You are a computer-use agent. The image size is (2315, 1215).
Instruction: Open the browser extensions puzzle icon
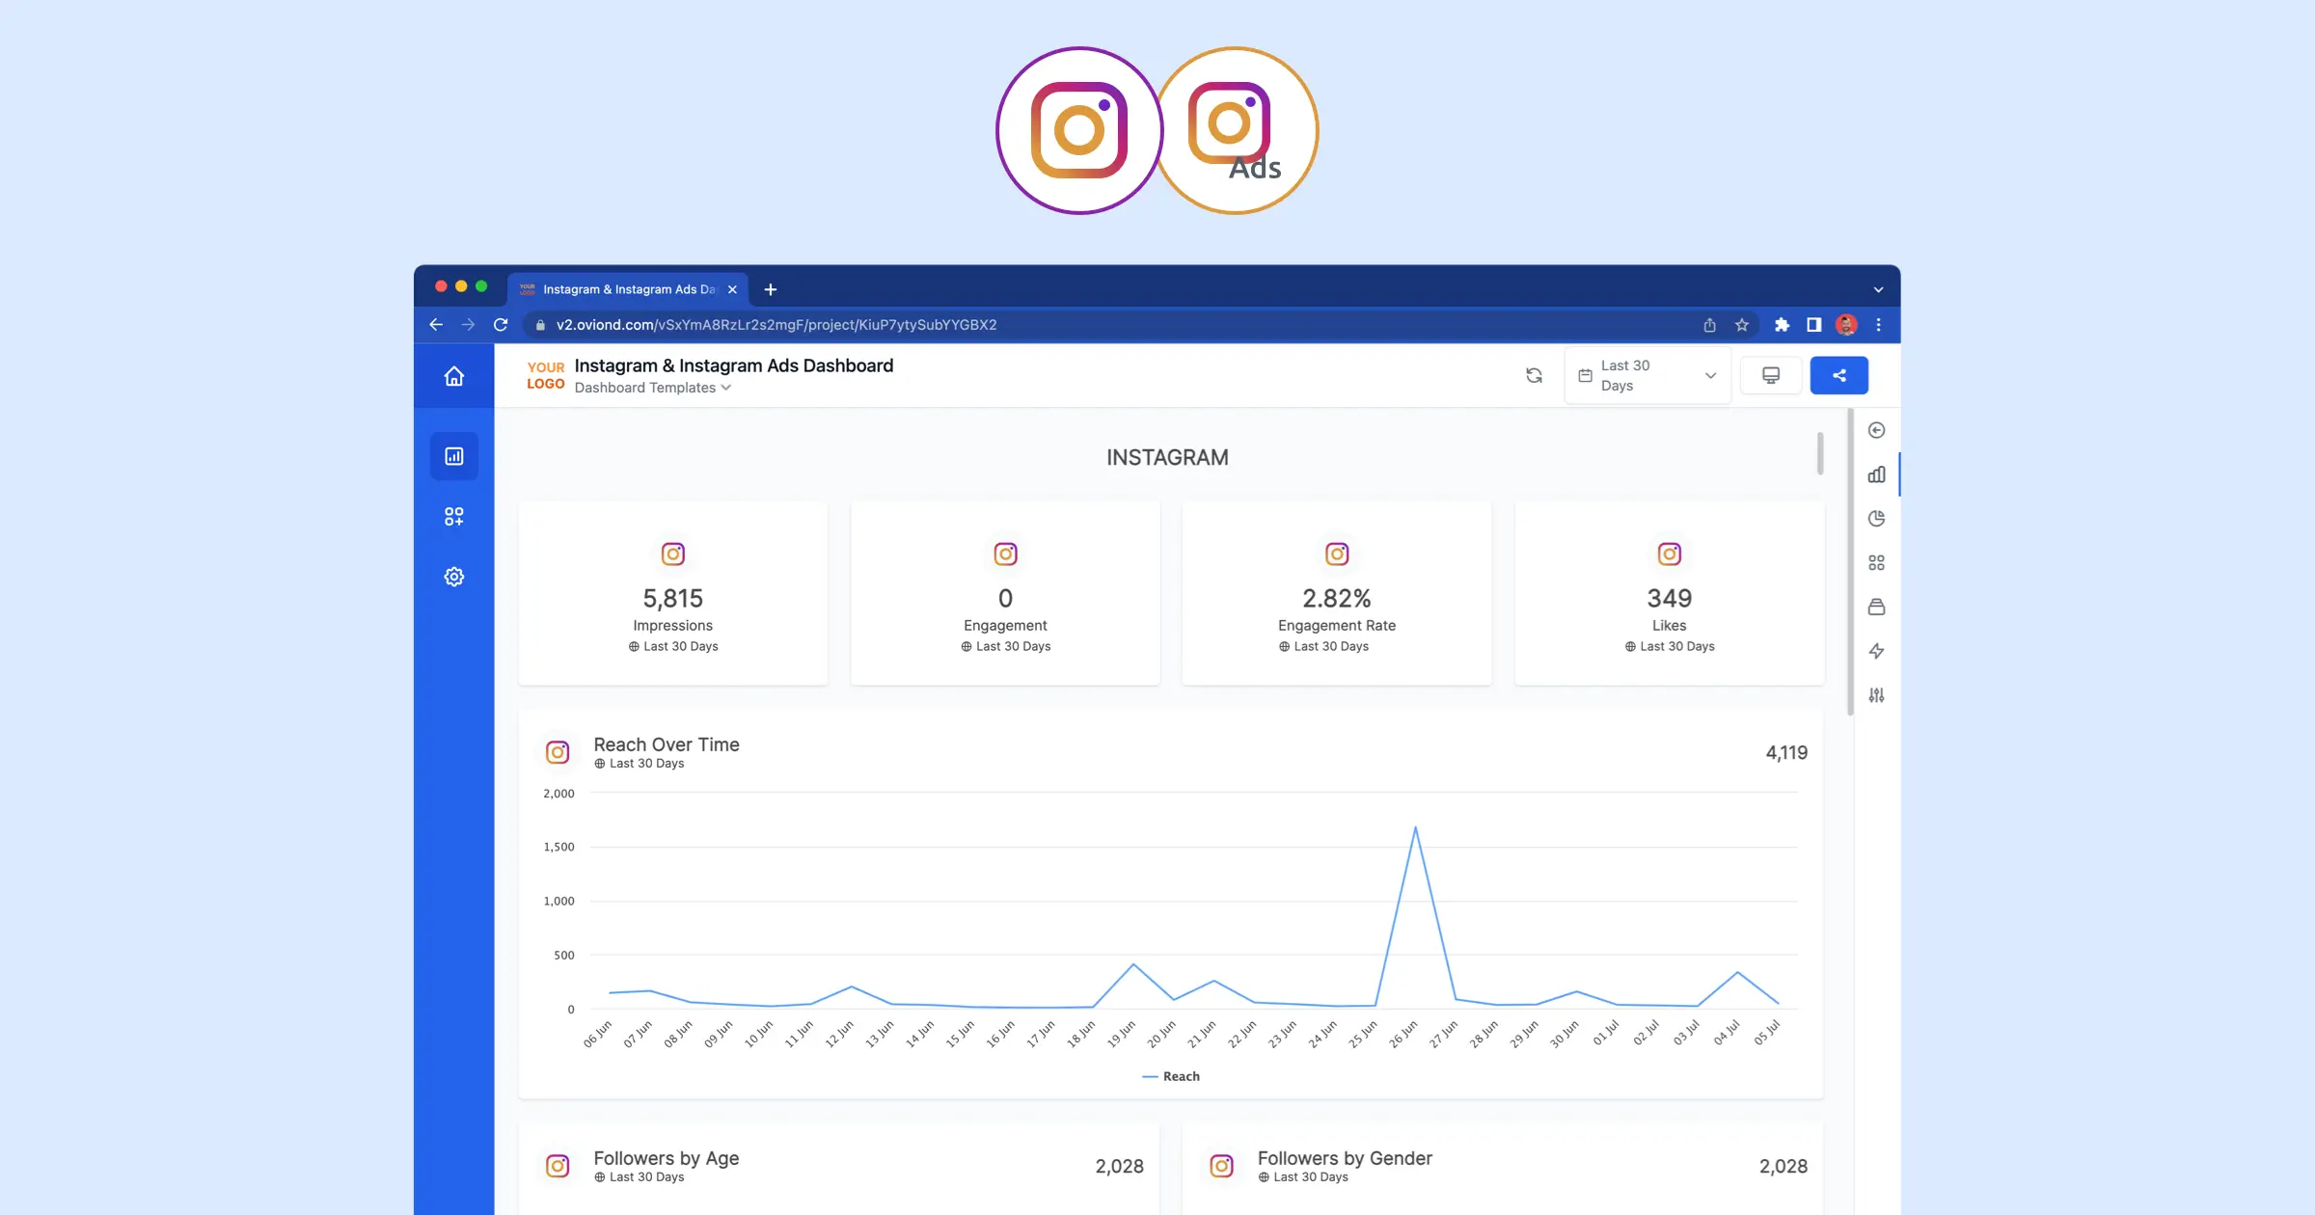pyautogui.click(x=1782, y=325)
